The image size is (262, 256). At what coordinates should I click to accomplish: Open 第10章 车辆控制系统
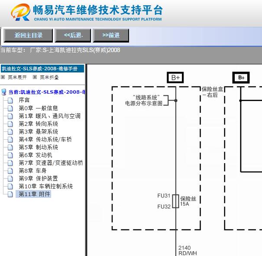(45, 186)
